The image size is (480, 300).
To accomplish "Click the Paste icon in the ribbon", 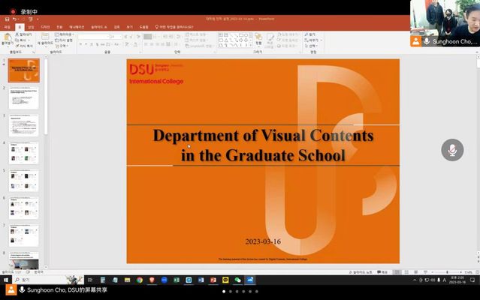I will click(x=7, y=40).
